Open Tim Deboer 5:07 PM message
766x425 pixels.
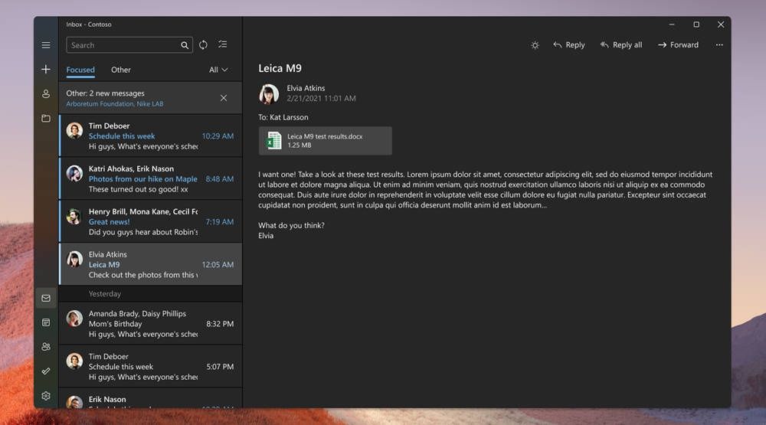pyautogui.click(x=150, y=366)
